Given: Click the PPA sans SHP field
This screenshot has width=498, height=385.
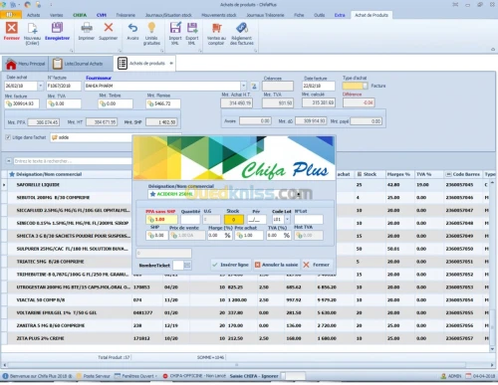Looking at the screenshot, I should point(161,219).
